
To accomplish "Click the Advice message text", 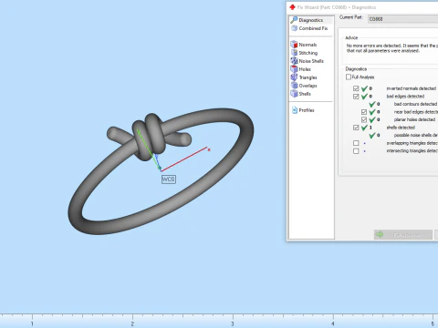I will (x=392, y=48).
